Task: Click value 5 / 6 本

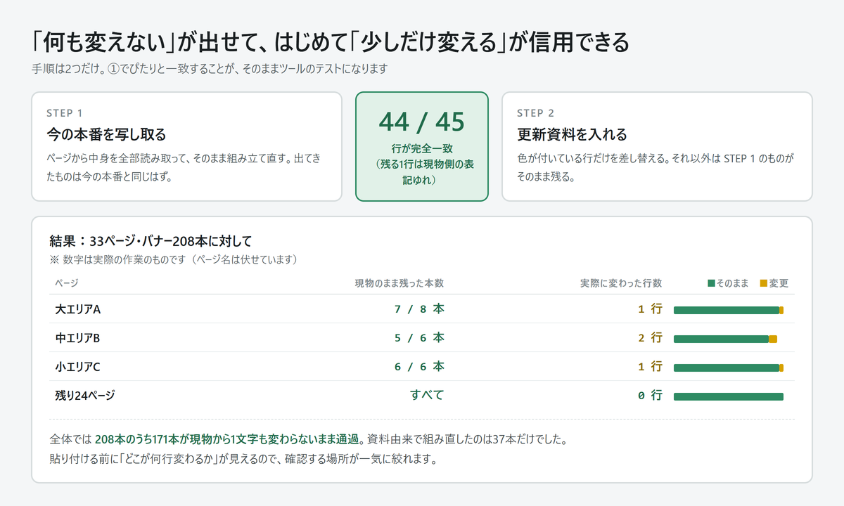Action: (x=419, y=337)
